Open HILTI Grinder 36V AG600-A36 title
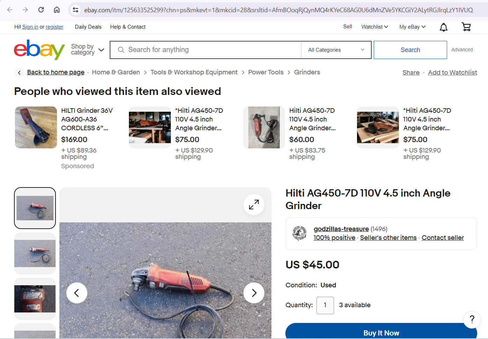 (x=87, y=119)
